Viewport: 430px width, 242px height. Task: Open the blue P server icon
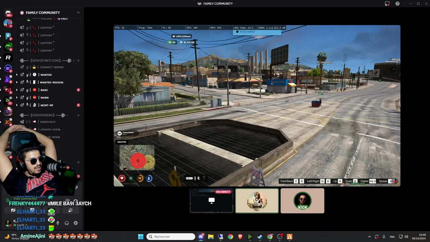coord(8,35)
